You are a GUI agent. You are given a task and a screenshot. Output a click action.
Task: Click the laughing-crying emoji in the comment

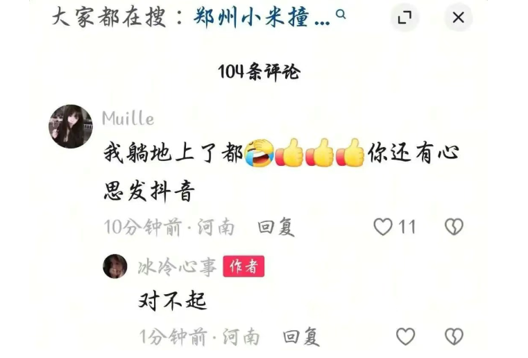(x=259, y=153)
